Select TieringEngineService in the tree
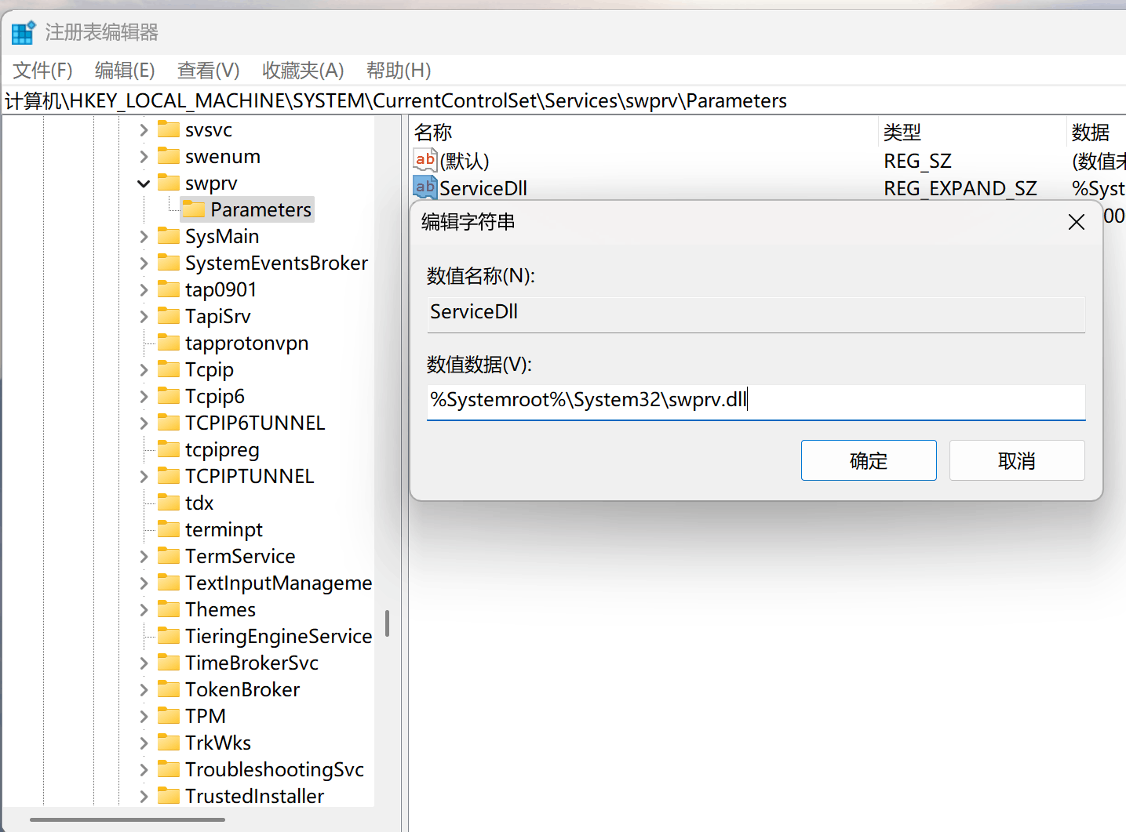This screenshot has height=832, width=1126. click(x=279, y=636)
